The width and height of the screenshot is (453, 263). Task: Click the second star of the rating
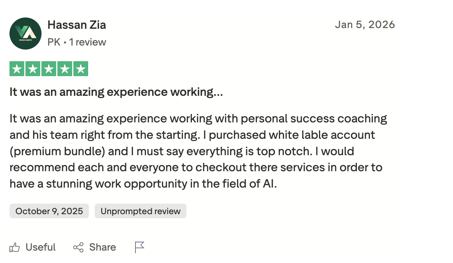point(33,68)
